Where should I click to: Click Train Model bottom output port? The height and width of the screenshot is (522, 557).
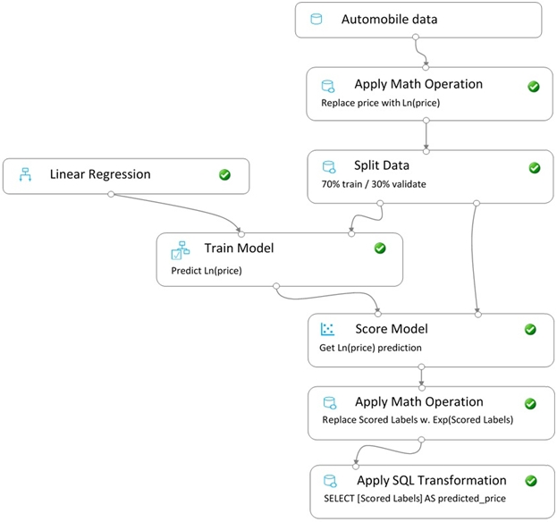click(x=276, y=286)
